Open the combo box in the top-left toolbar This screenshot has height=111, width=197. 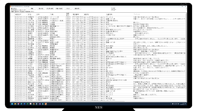(19, 9)
